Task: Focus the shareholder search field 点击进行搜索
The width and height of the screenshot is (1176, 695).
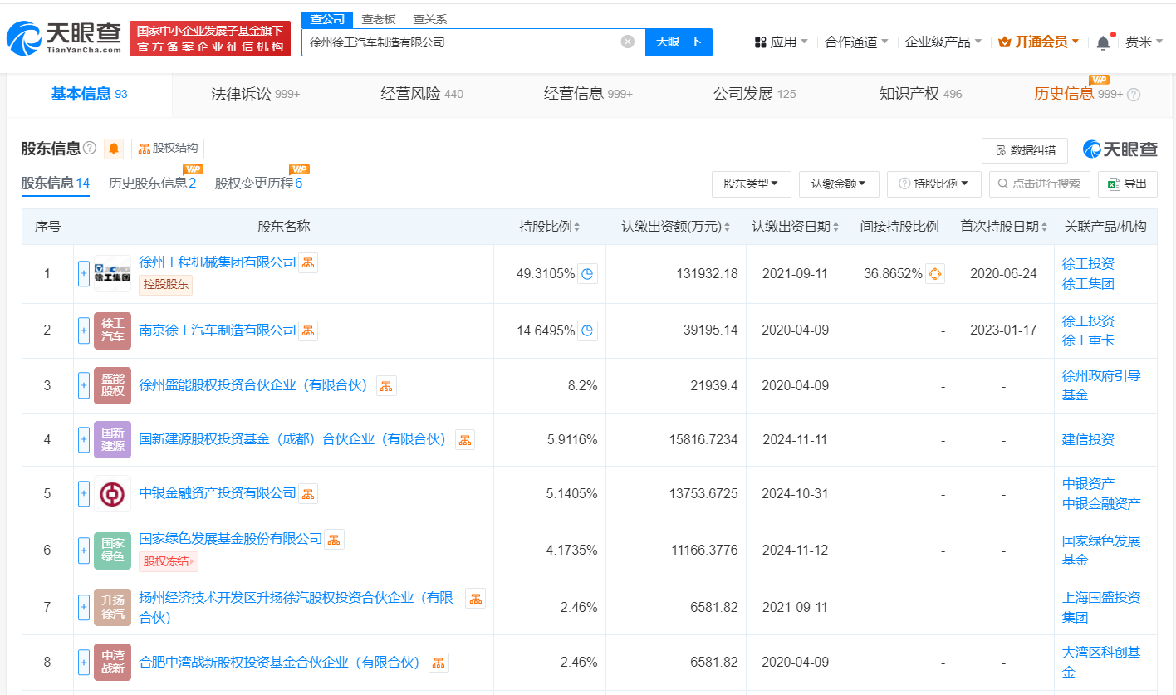Action: coord(1039,184)
